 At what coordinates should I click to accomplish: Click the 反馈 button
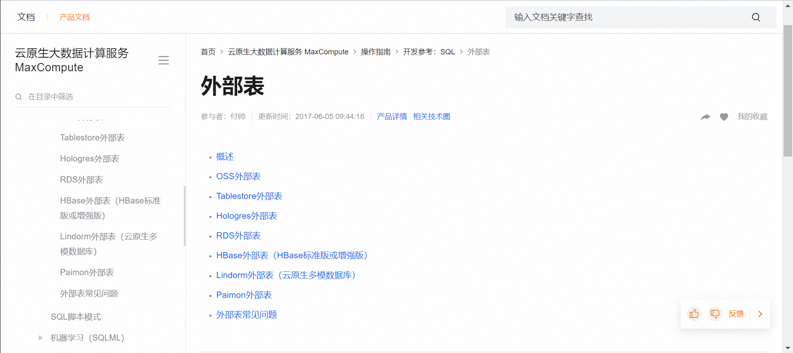pos(736,314)
